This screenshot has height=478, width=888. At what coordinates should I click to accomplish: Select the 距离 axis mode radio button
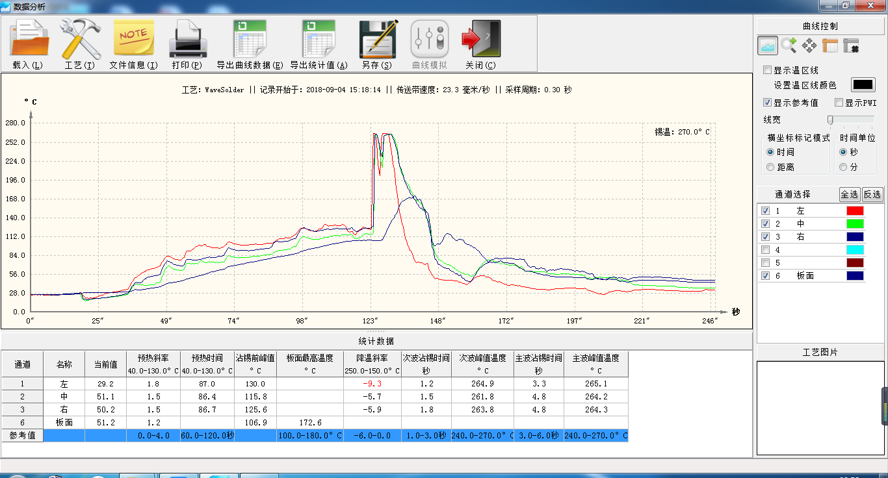(770, 167)
